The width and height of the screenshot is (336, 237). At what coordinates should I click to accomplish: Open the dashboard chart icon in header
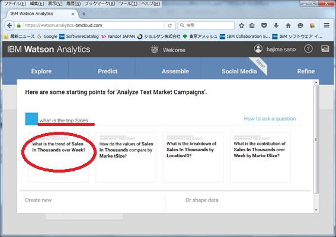click(325, 48)
